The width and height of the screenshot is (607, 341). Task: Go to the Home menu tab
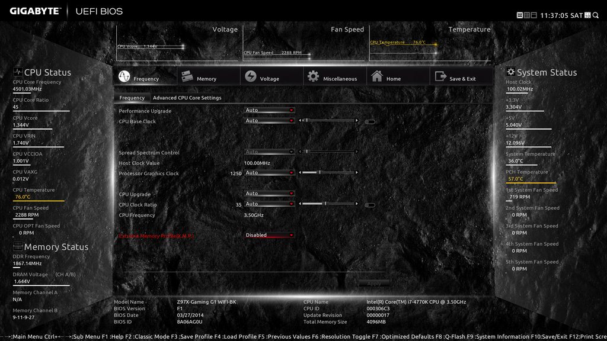point(398,76)
